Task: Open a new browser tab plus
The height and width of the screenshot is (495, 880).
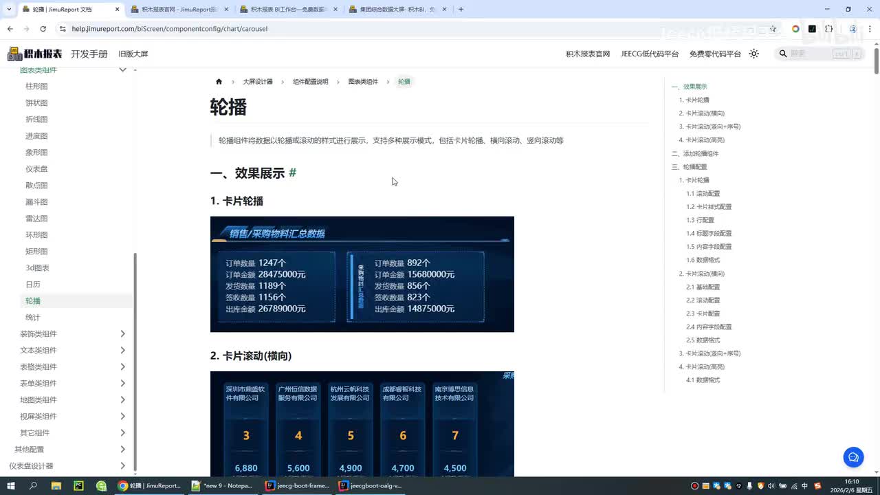Action: (x=461, y=10)
